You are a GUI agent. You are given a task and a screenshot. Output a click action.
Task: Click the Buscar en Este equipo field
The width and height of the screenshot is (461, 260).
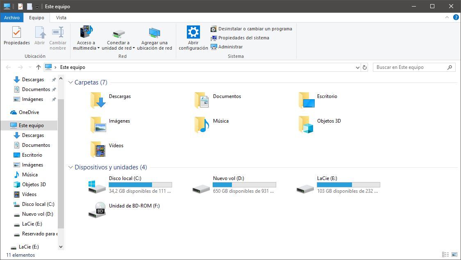tap(411, 67)
